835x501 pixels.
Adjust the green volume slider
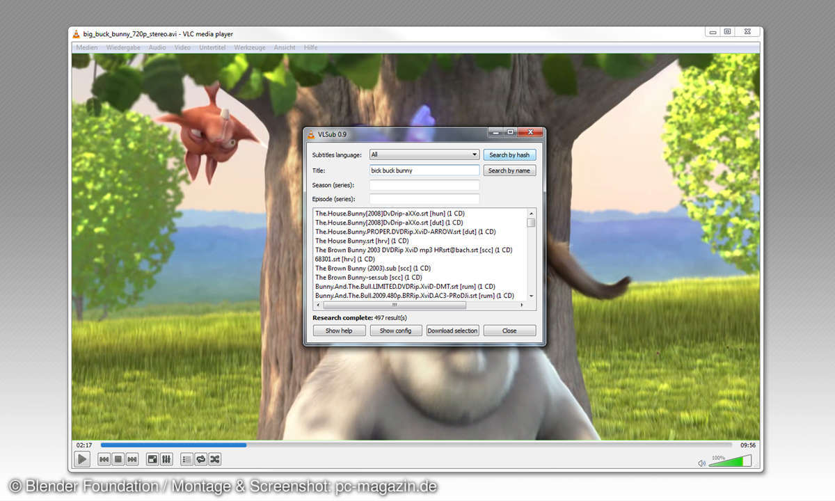[730, 461]
